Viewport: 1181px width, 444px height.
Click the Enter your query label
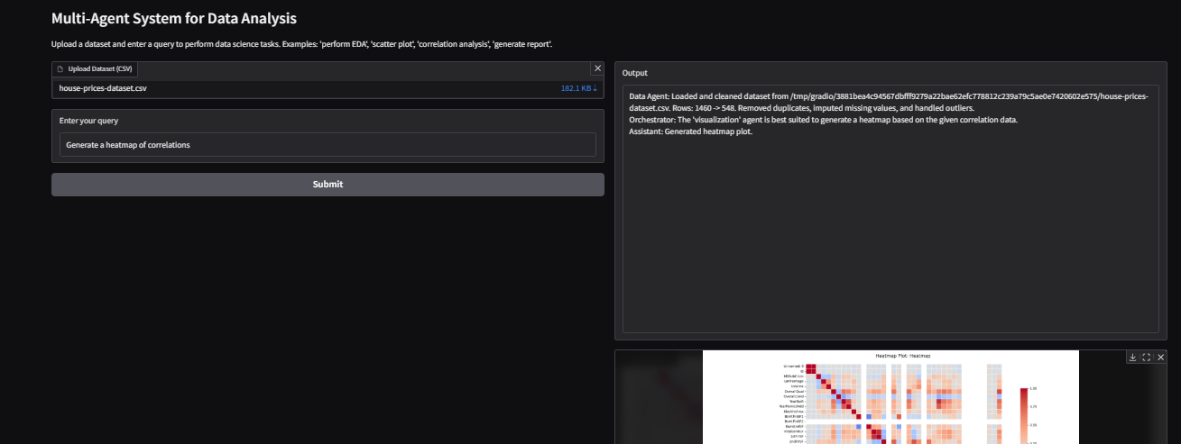88,121
